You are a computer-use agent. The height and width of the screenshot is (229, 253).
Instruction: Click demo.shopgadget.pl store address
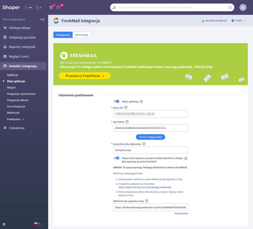coord(14,19)
